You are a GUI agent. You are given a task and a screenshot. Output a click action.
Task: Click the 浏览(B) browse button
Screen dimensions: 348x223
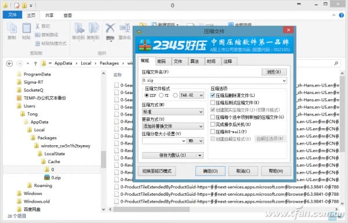(274, 72)
